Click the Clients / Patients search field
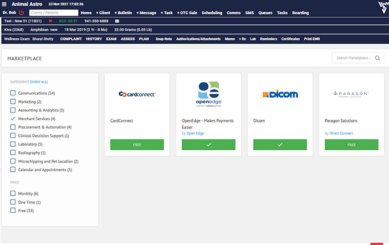 click(54, 13)
